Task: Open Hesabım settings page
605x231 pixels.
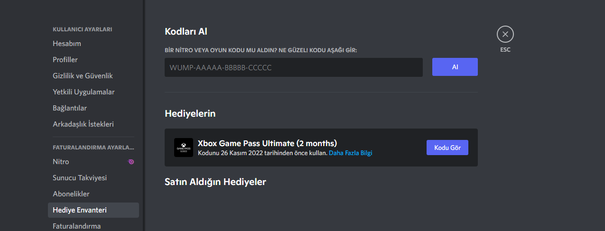Action: click(67, 44)
